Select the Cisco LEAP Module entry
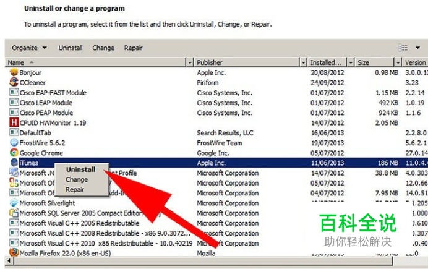The width and height of the screenshot is (428, 269). click(46, 103)
